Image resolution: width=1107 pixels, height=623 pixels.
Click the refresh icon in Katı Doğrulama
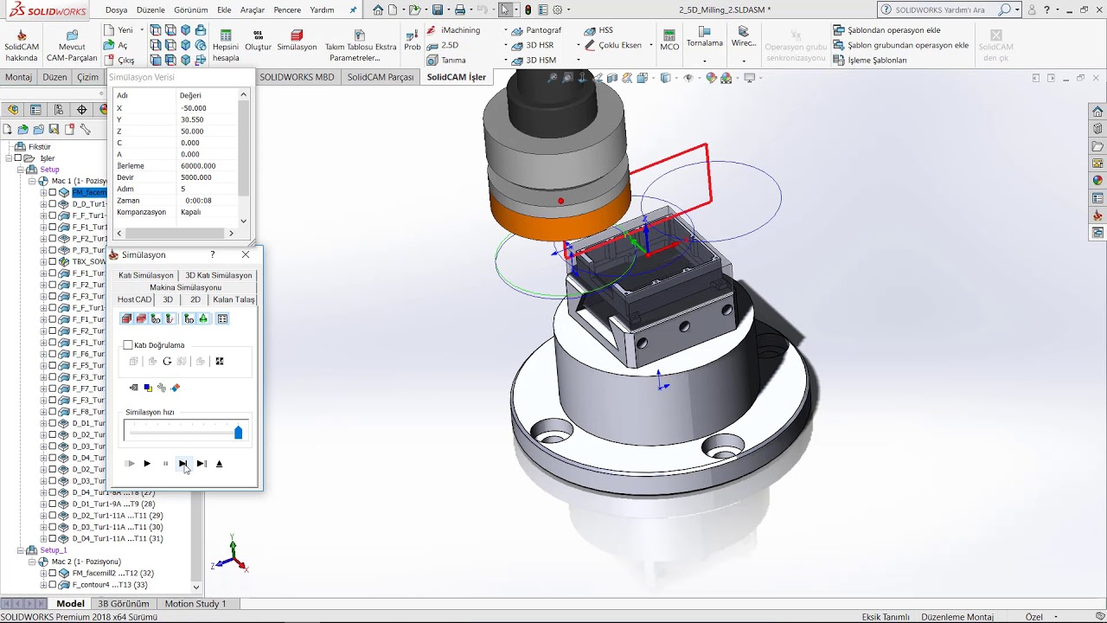167,362
